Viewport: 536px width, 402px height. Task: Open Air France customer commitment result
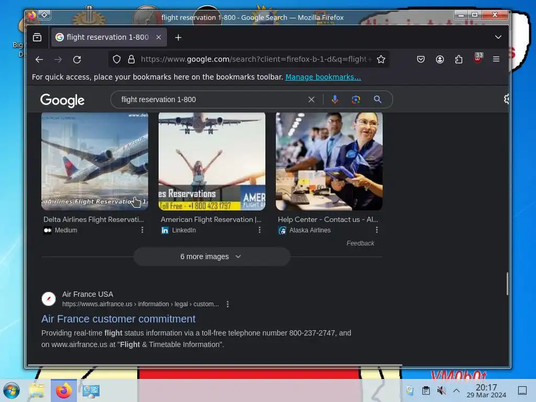pyautogui.click(x=118, y=319)
